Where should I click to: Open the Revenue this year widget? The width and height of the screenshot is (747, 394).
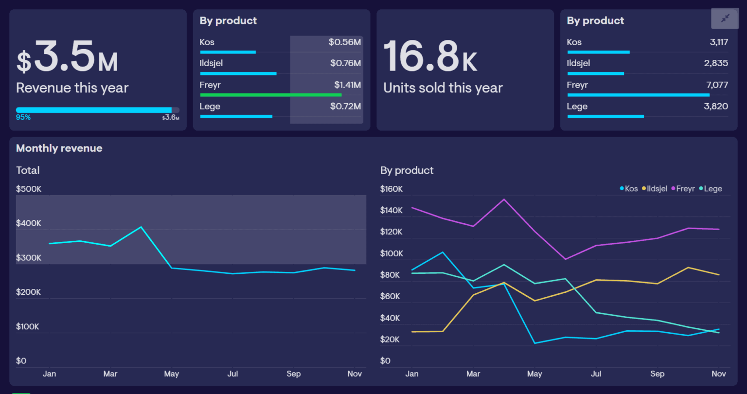pyautogui.click(x=97, y=69)
